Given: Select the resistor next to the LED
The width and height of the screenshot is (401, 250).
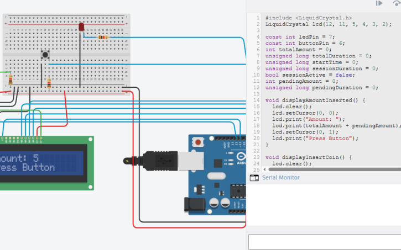Looking at the screenshot, I should [103, 38].
